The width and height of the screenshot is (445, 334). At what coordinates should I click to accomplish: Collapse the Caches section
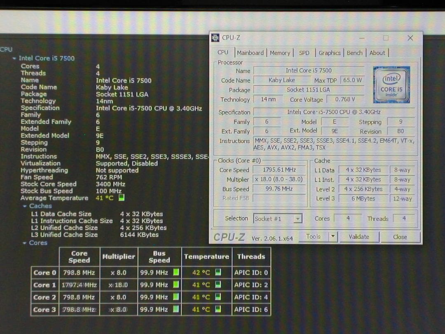[x=25, y=206]
